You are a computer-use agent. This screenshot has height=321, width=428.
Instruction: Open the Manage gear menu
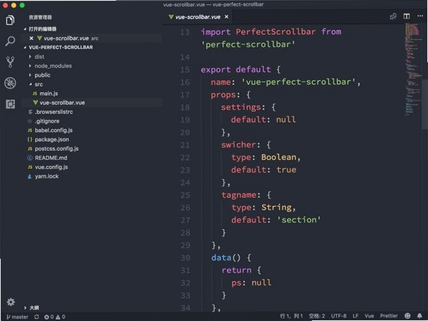pyautogui.click(x=11, y=302)
